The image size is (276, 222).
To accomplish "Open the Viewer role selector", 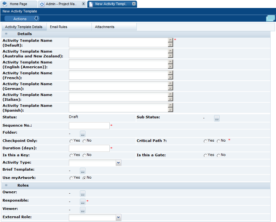I will coord(83,210).
